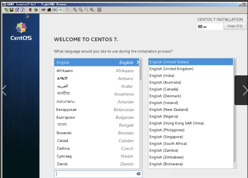Select Arabic language row
This screenshot has width=248, height=178.
97,86
